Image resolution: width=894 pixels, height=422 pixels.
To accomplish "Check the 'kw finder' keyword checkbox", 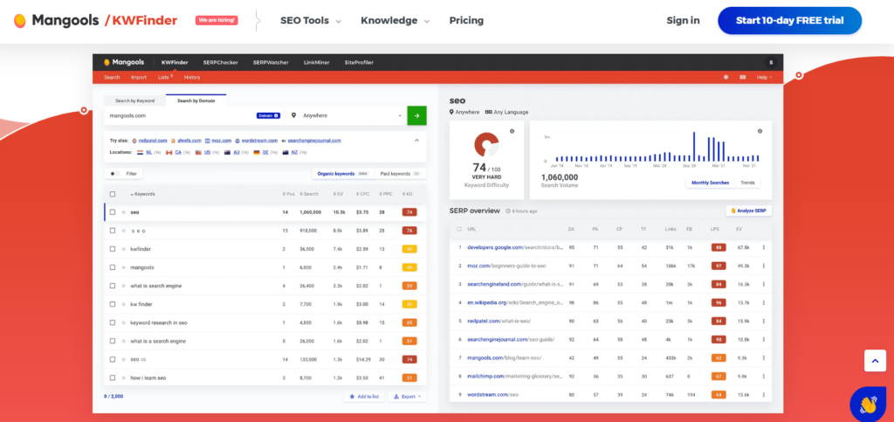I will point(113,304).
